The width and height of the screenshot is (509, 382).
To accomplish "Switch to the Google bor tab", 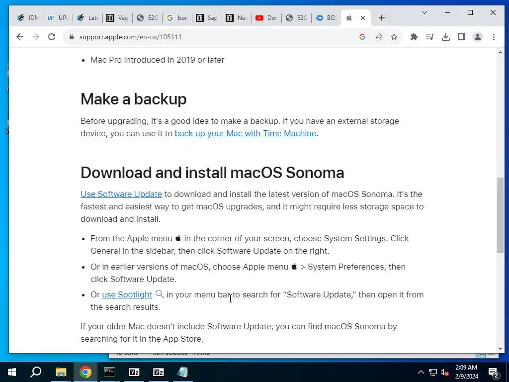I will click(177, 18).
